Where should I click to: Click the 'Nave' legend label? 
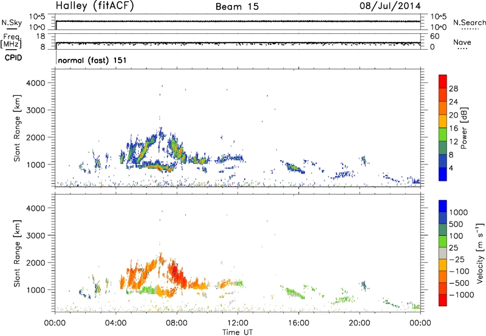pyautogui.click(x=462, y=42)
